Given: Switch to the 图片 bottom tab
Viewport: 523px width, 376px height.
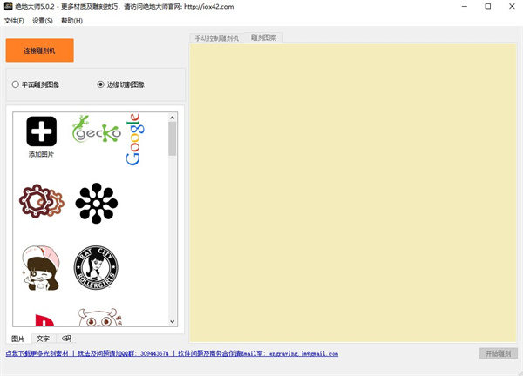Looking at the screenshot, I should [x=18, y=339].
